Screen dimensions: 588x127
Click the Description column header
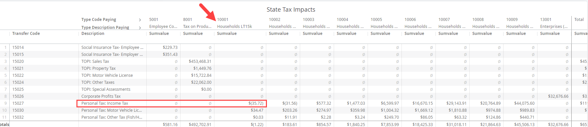(93, 34)
